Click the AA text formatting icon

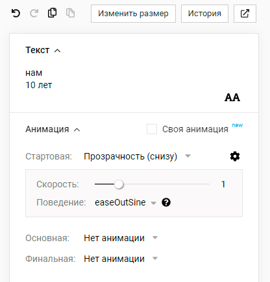coord(232,97)
